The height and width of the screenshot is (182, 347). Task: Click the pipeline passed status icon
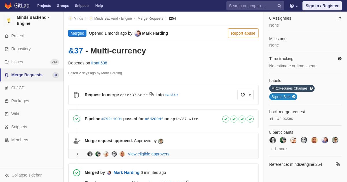(77, 119)
